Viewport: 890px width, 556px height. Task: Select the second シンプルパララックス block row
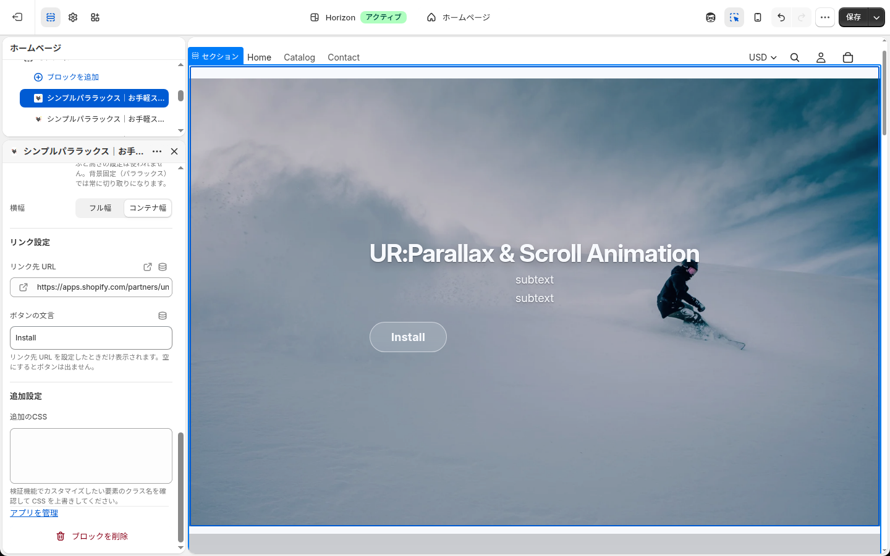click(x=94, y=119)
